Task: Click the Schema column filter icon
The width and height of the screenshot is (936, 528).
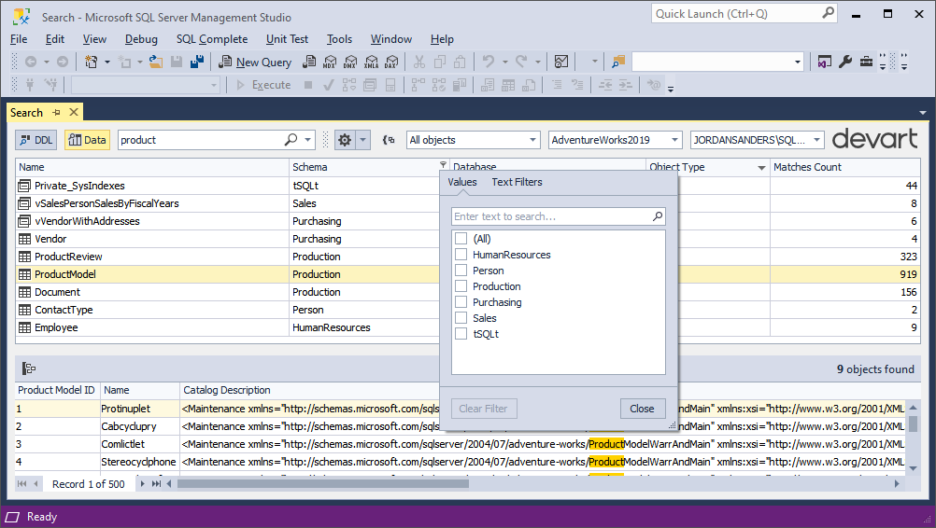Action: [x=443, y=164]
